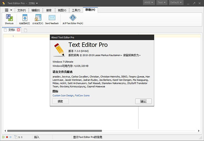Open the Custom Icon Design link
The height and width of the screenshot is (141, 204).
coord(63,96)
